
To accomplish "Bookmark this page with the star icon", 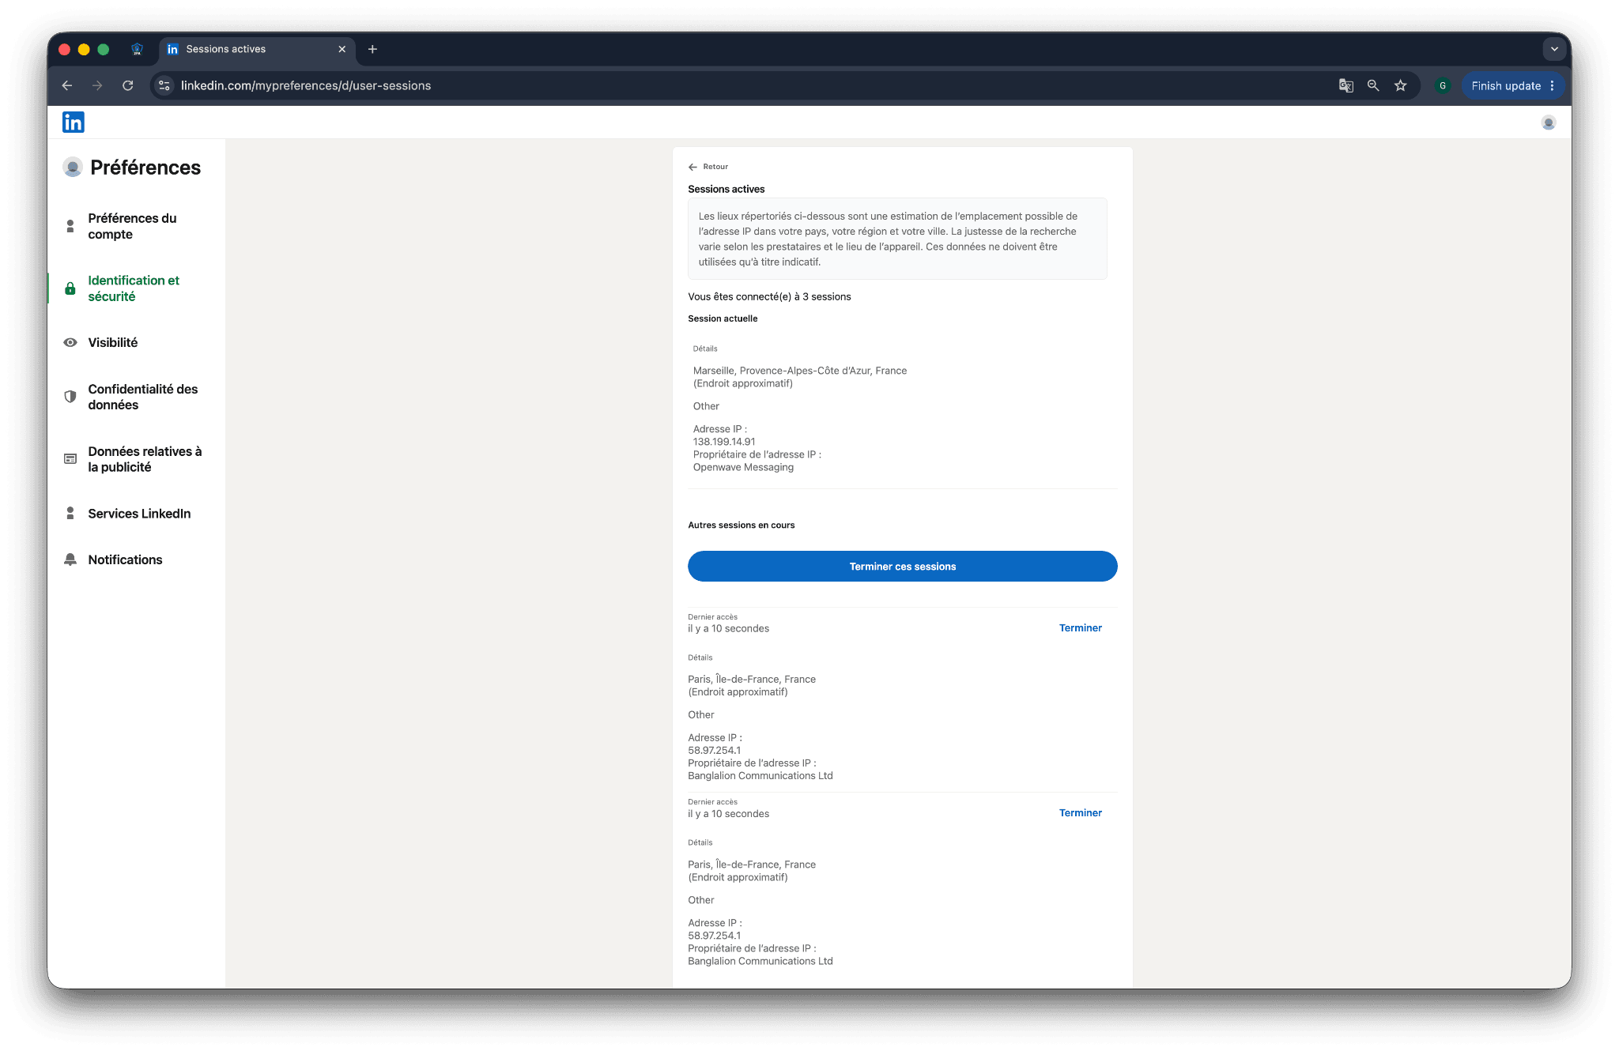I will 1401,85.
